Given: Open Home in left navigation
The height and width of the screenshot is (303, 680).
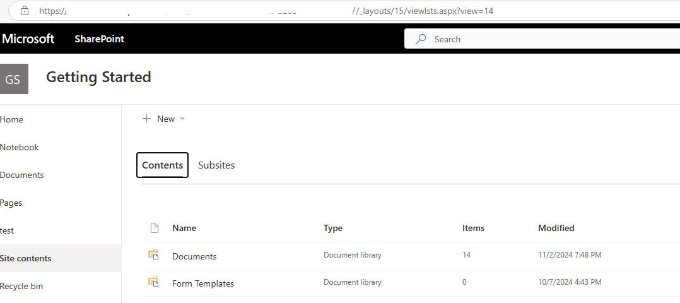Looking at the screenshot, I should tap(12, 119).
